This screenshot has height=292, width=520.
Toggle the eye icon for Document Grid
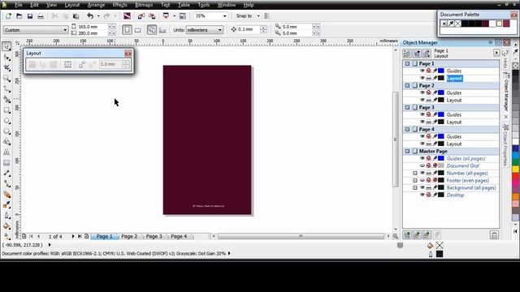422,165
